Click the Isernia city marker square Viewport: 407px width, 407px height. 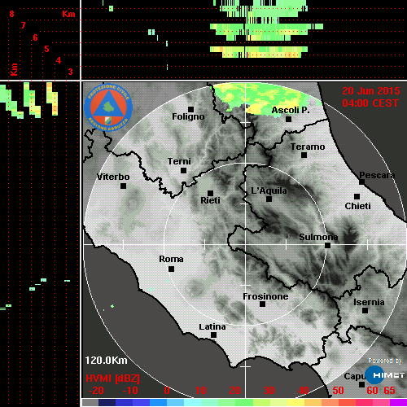(x=365, y=310)
